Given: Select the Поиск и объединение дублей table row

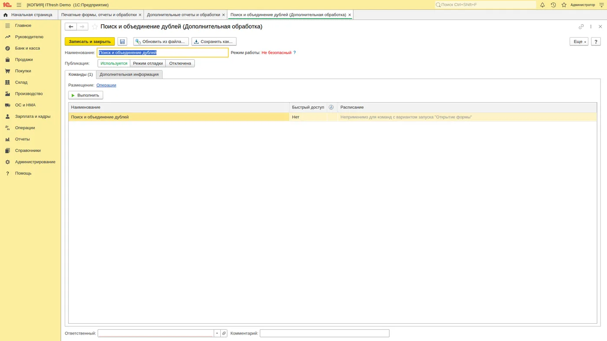Looking at the screenshot, I should 333,117.
